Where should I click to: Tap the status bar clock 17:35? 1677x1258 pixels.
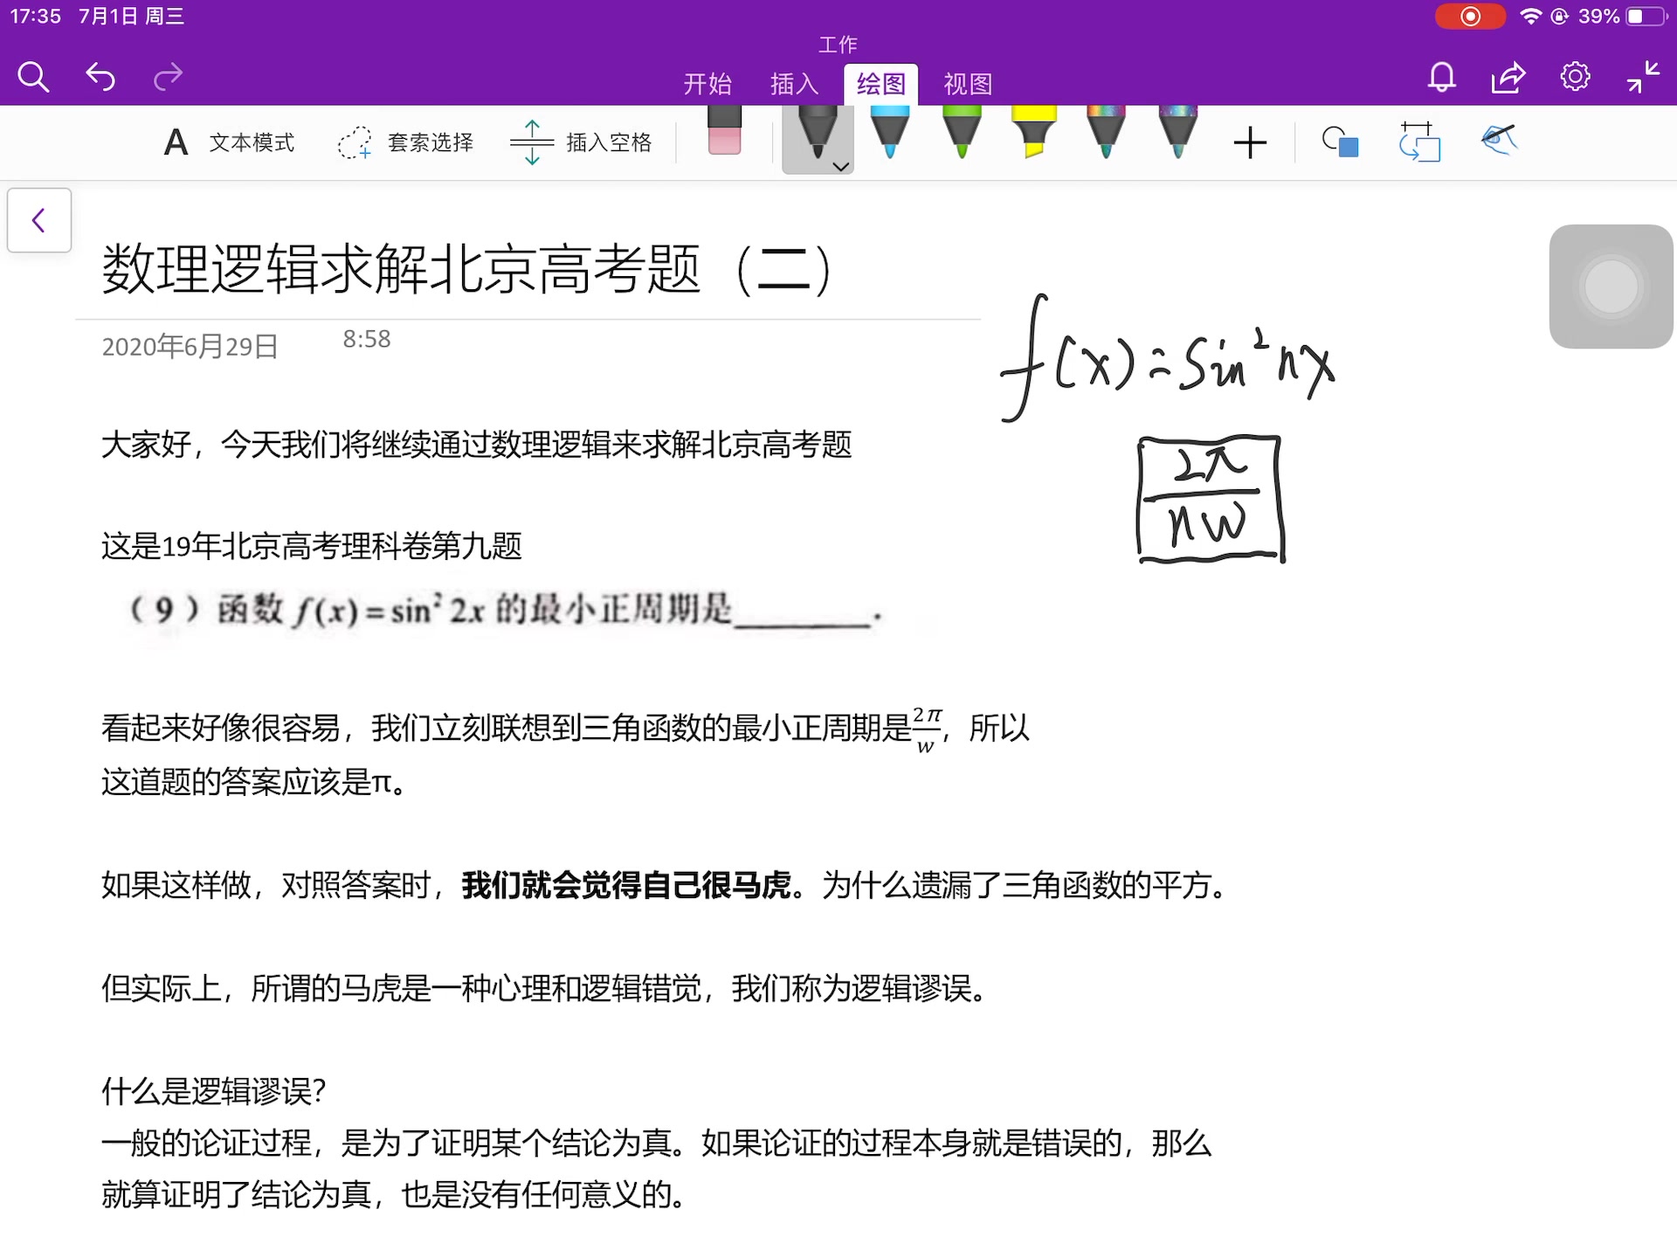click(x=35, y=17)
